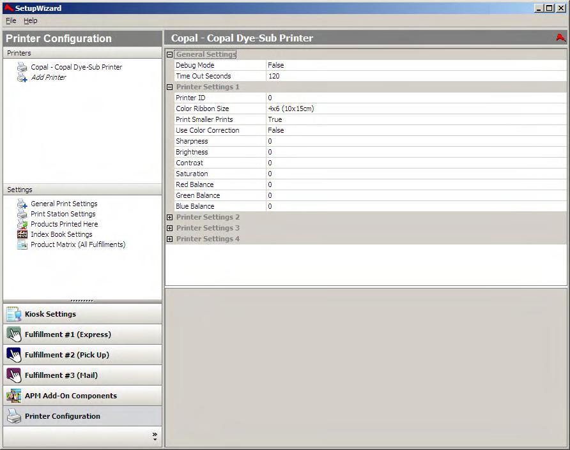Click the Copal Dye-Sub Printer icon

coord(22,67)
